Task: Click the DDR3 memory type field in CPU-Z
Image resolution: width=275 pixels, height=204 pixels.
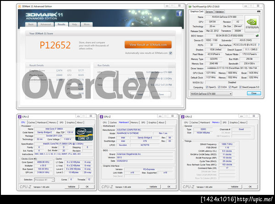Action: [203, 129]
